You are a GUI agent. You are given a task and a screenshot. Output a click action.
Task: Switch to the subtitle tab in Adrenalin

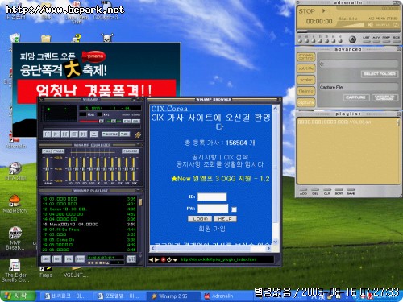click(x=306, y=68)
